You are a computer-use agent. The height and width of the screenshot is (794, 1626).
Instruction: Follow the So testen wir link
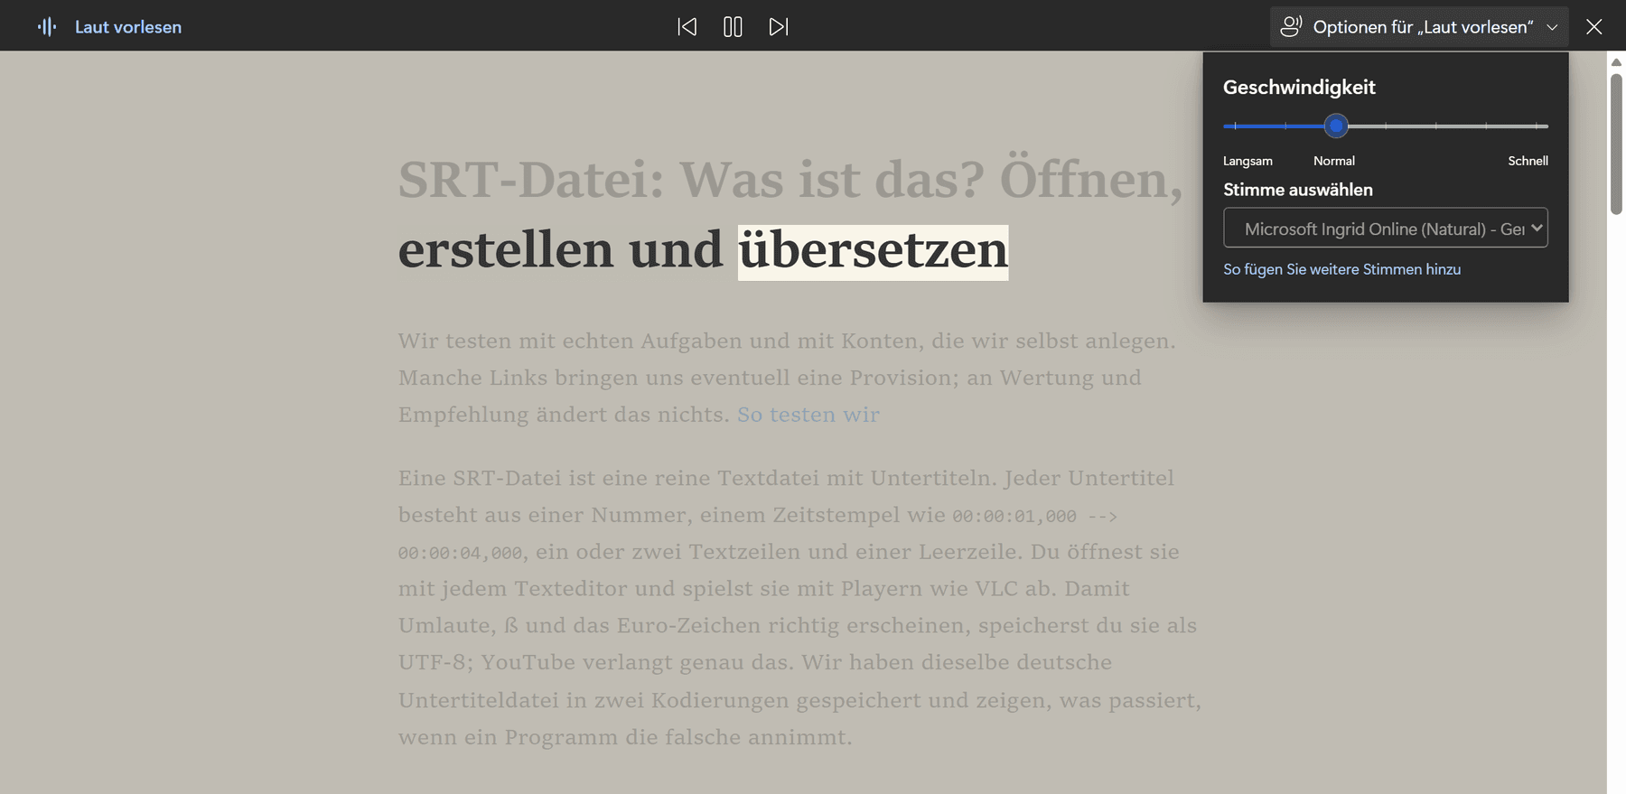[x=808, y=415]
